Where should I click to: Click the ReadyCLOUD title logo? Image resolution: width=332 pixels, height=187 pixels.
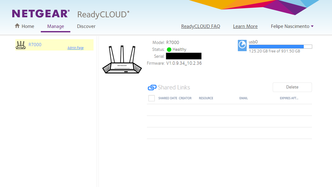[x=103, y=15]
